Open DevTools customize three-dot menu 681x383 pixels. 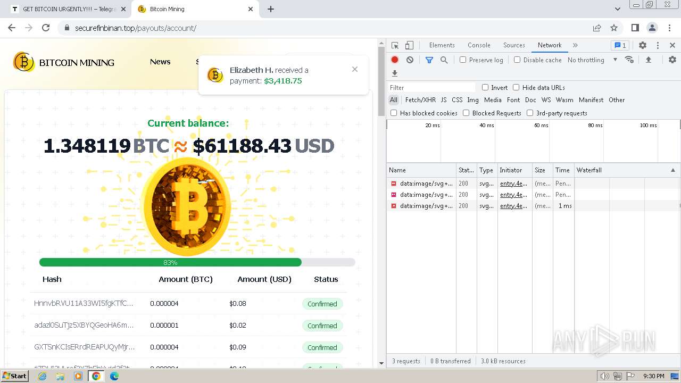(658, 45)
